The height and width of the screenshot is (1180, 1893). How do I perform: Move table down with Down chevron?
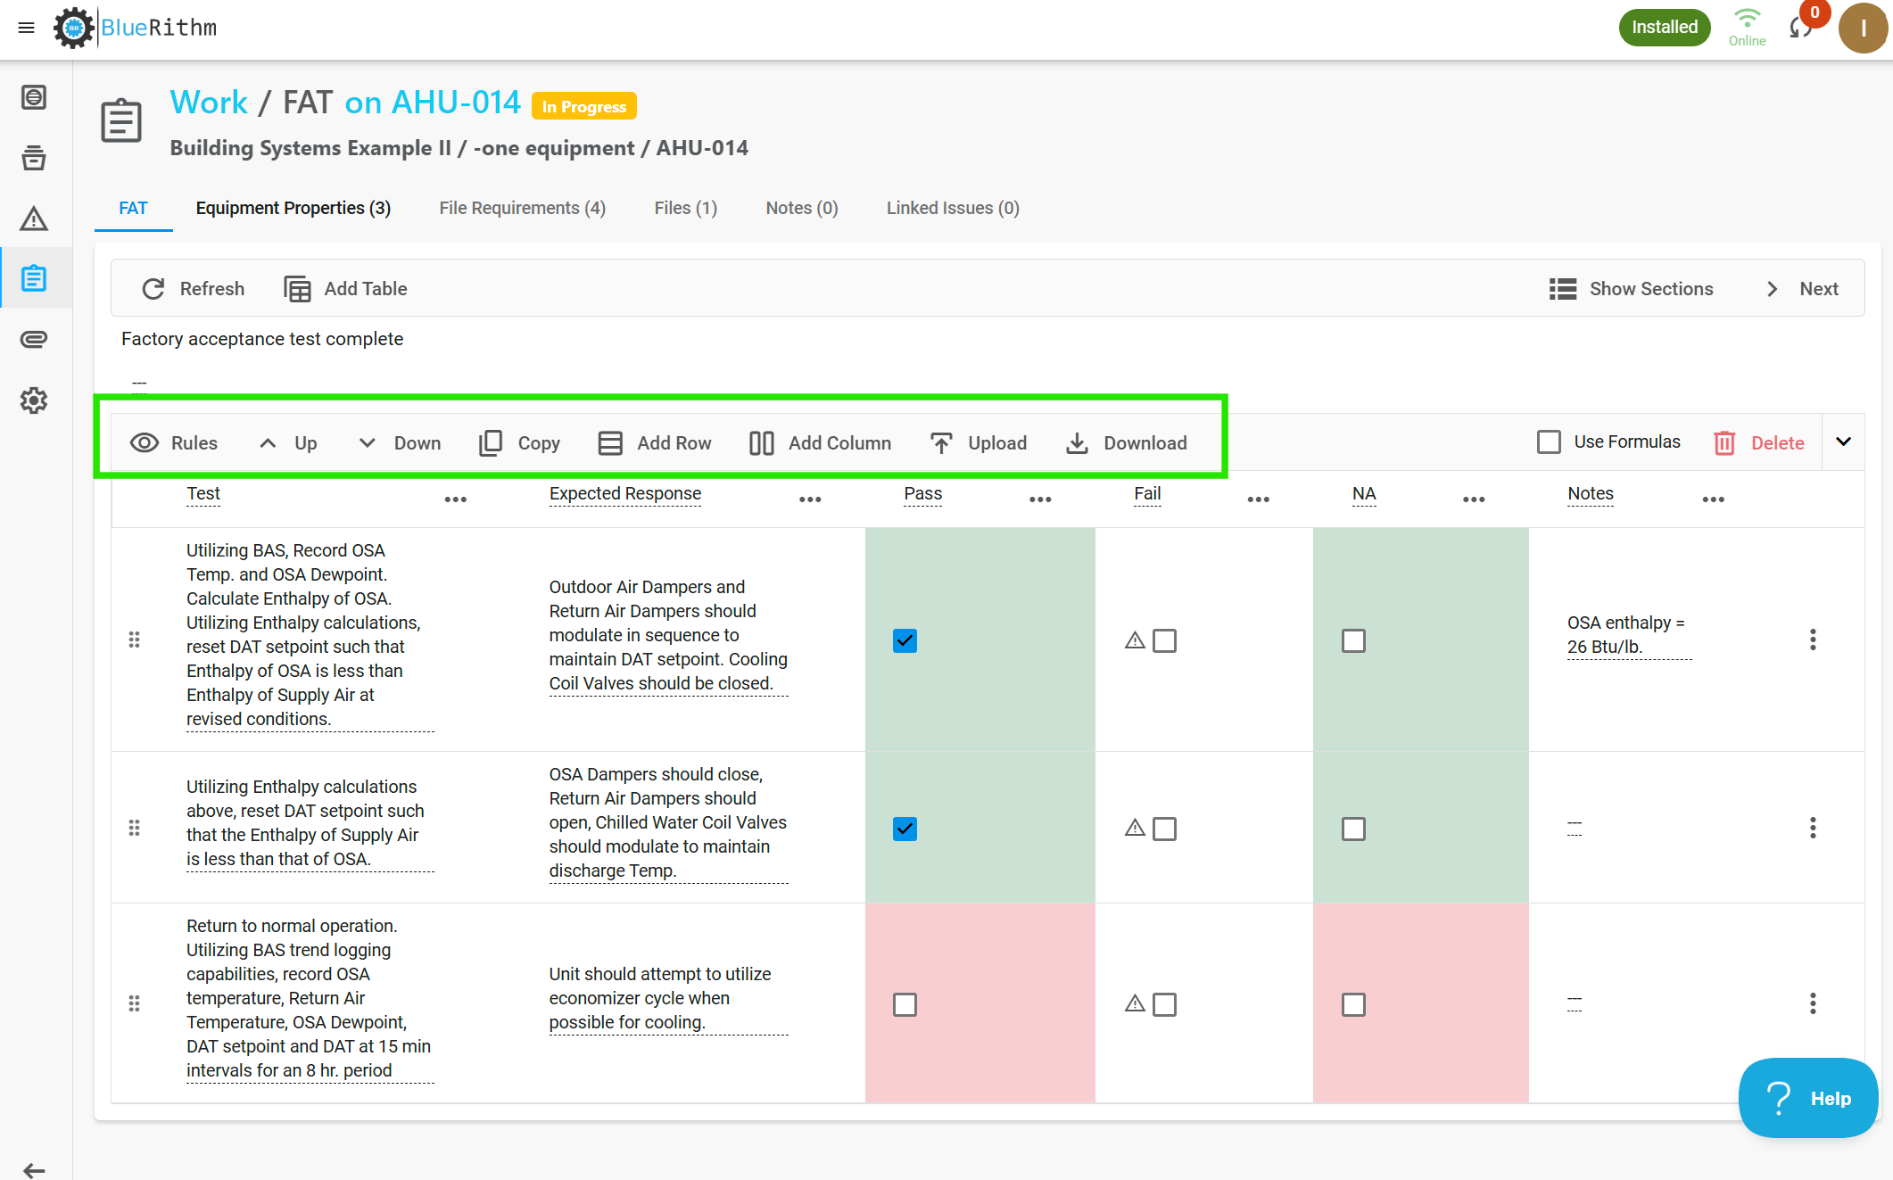pos(399,443)
